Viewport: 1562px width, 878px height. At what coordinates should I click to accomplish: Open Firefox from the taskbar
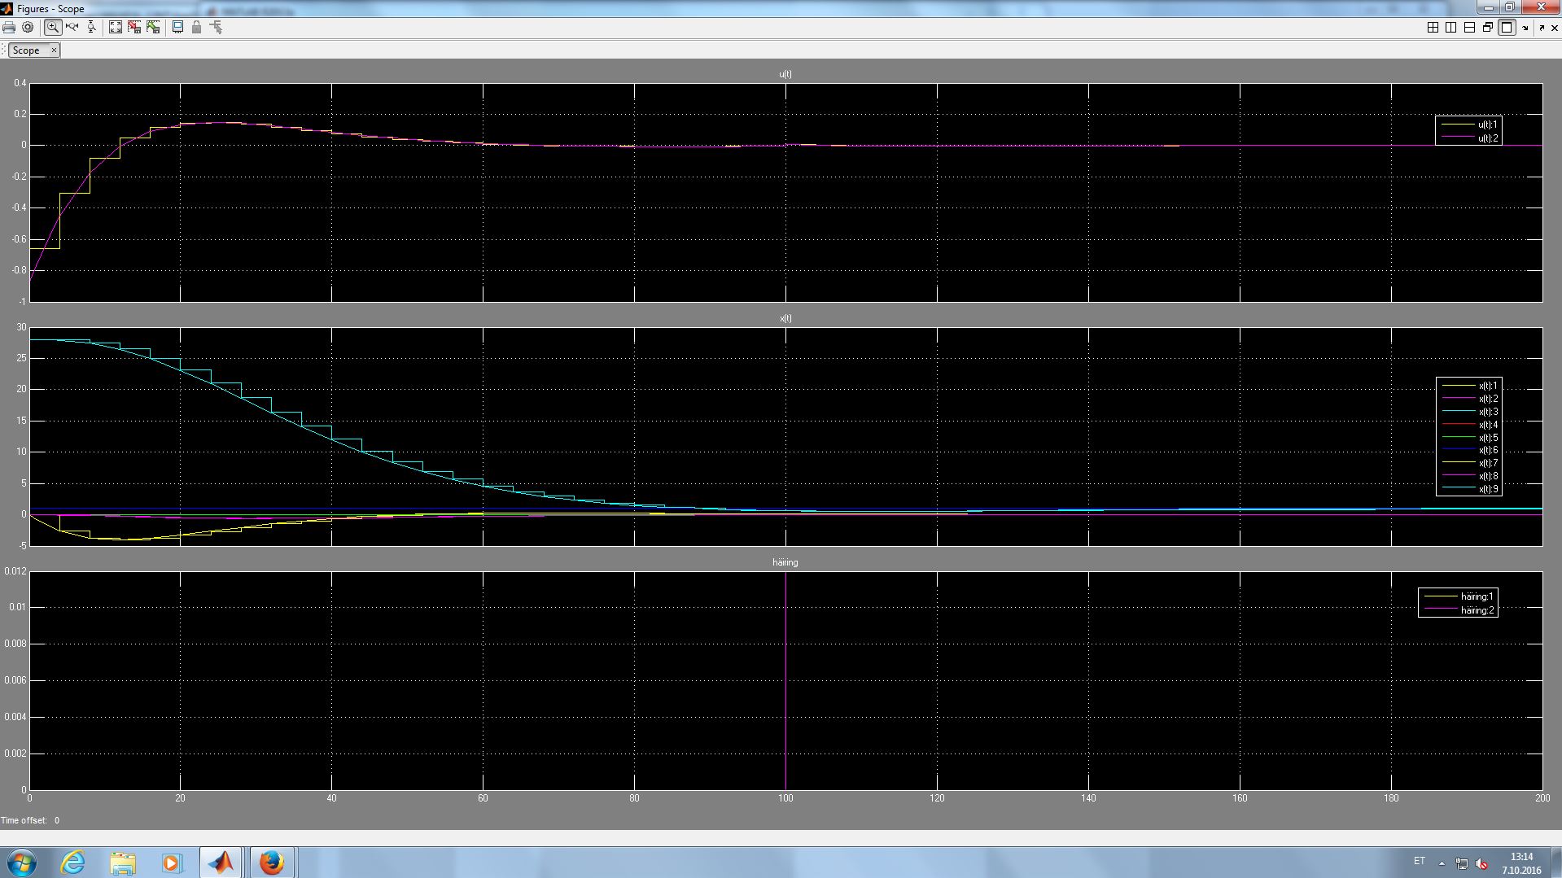272,863
